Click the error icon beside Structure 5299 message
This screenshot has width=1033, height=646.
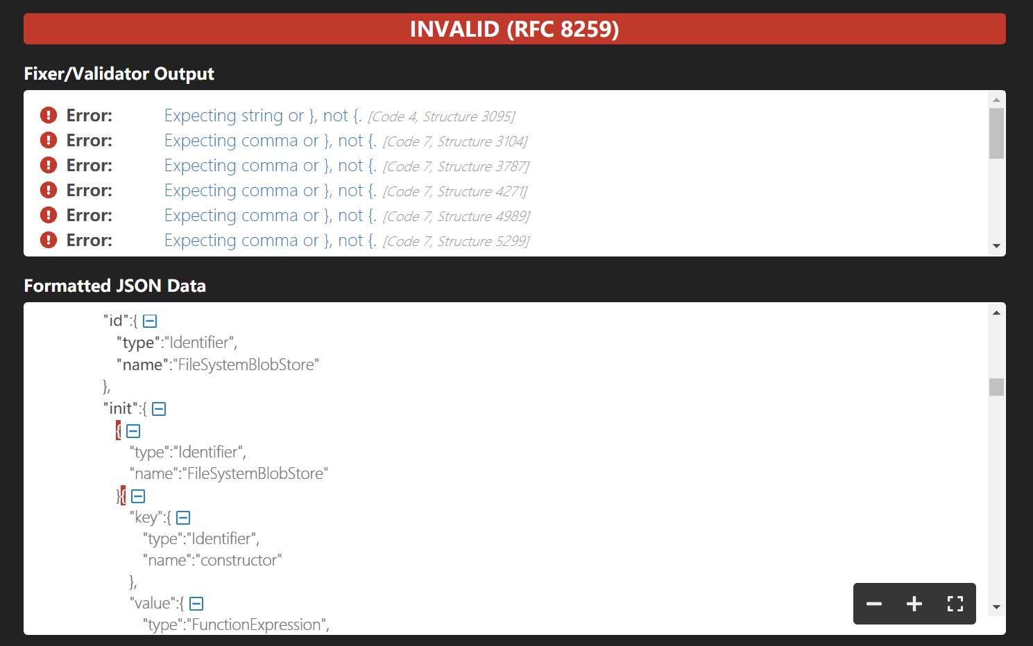point(48,240)
